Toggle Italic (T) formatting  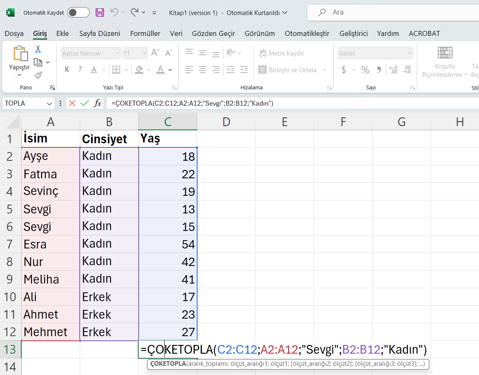80,70
